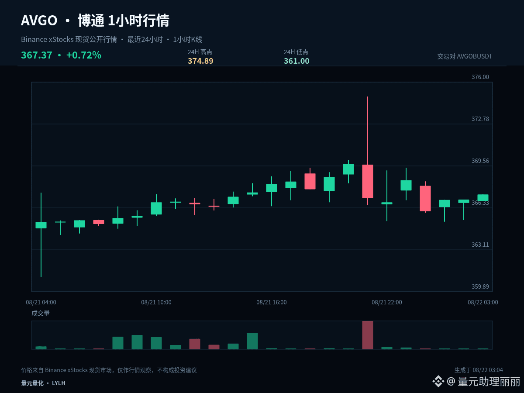Click the disclaimer text 价格来自 Binance xStocks
The width and height of the screenshot is (524, 393).
[109, 370]
